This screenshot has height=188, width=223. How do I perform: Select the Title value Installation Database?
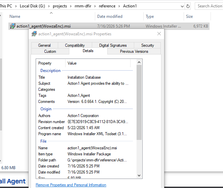pos(84,77)
